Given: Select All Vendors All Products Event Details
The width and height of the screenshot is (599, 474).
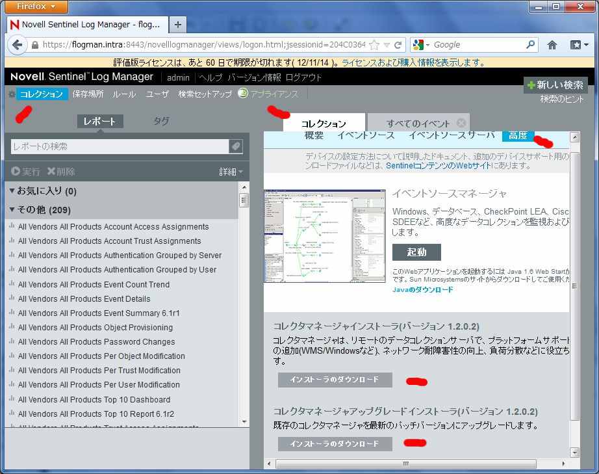Looking at the screenshot, I should coord(84,299).
